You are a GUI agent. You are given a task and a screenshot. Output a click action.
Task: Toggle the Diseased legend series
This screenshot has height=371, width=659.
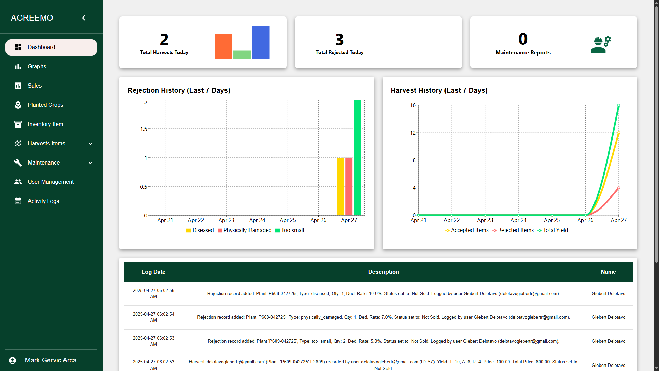pos(200,230)
